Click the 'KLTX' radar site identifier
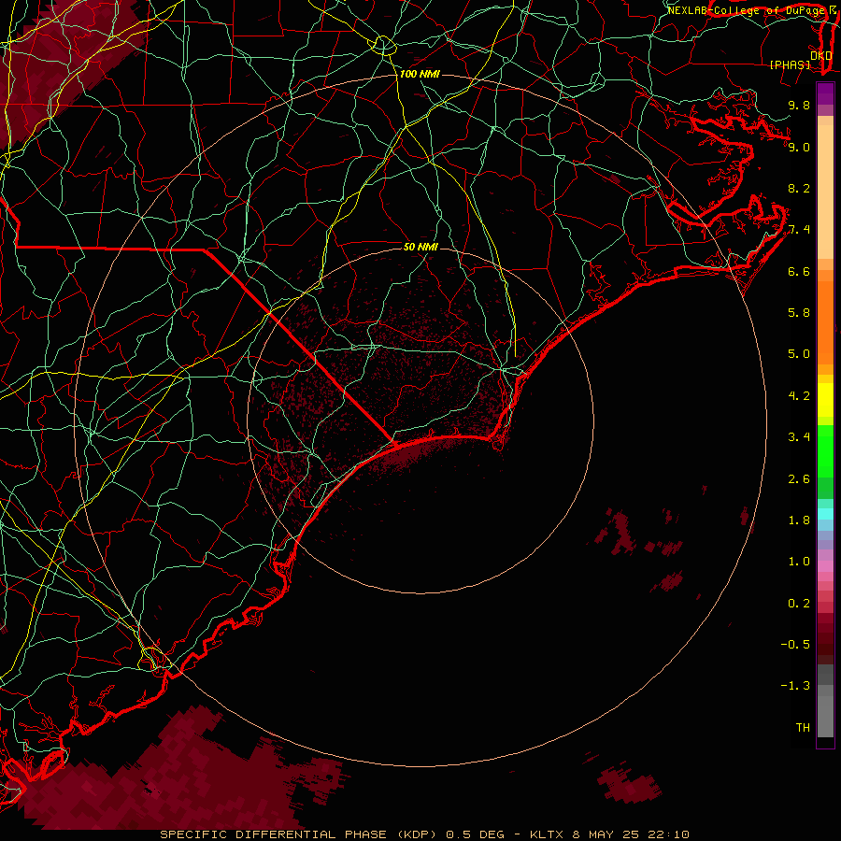Screen dimensions: 841x841 coord(549,834)
